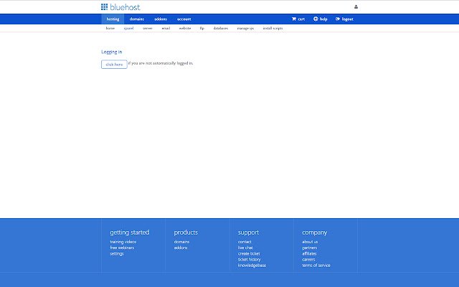Open addons link under products
The image size is (459, 287).
pyautogui.click(x=181, y=248)
